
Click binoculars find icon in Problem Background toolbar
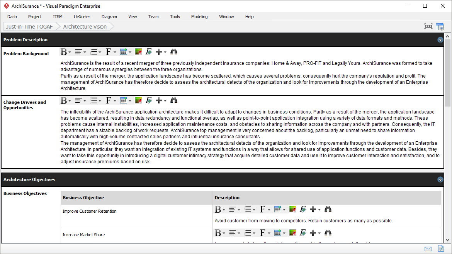173,52
